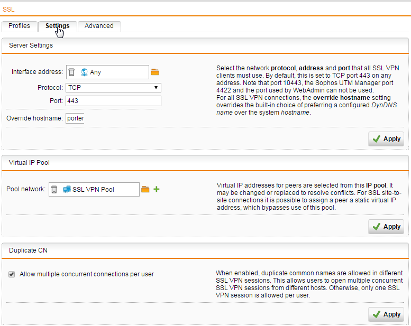
Task: Switch to the Advanced tab
Action: click(99, 26)
